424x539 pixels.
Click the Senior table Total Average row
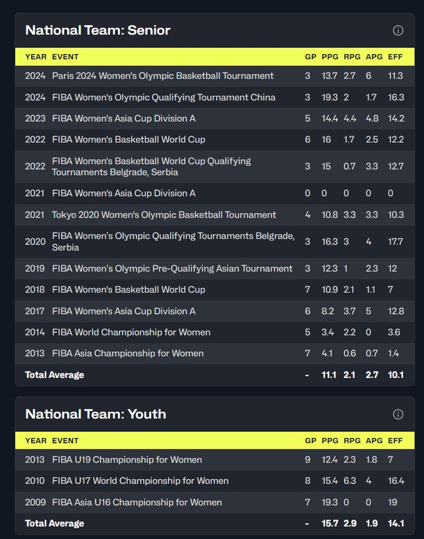pos(55,375)
